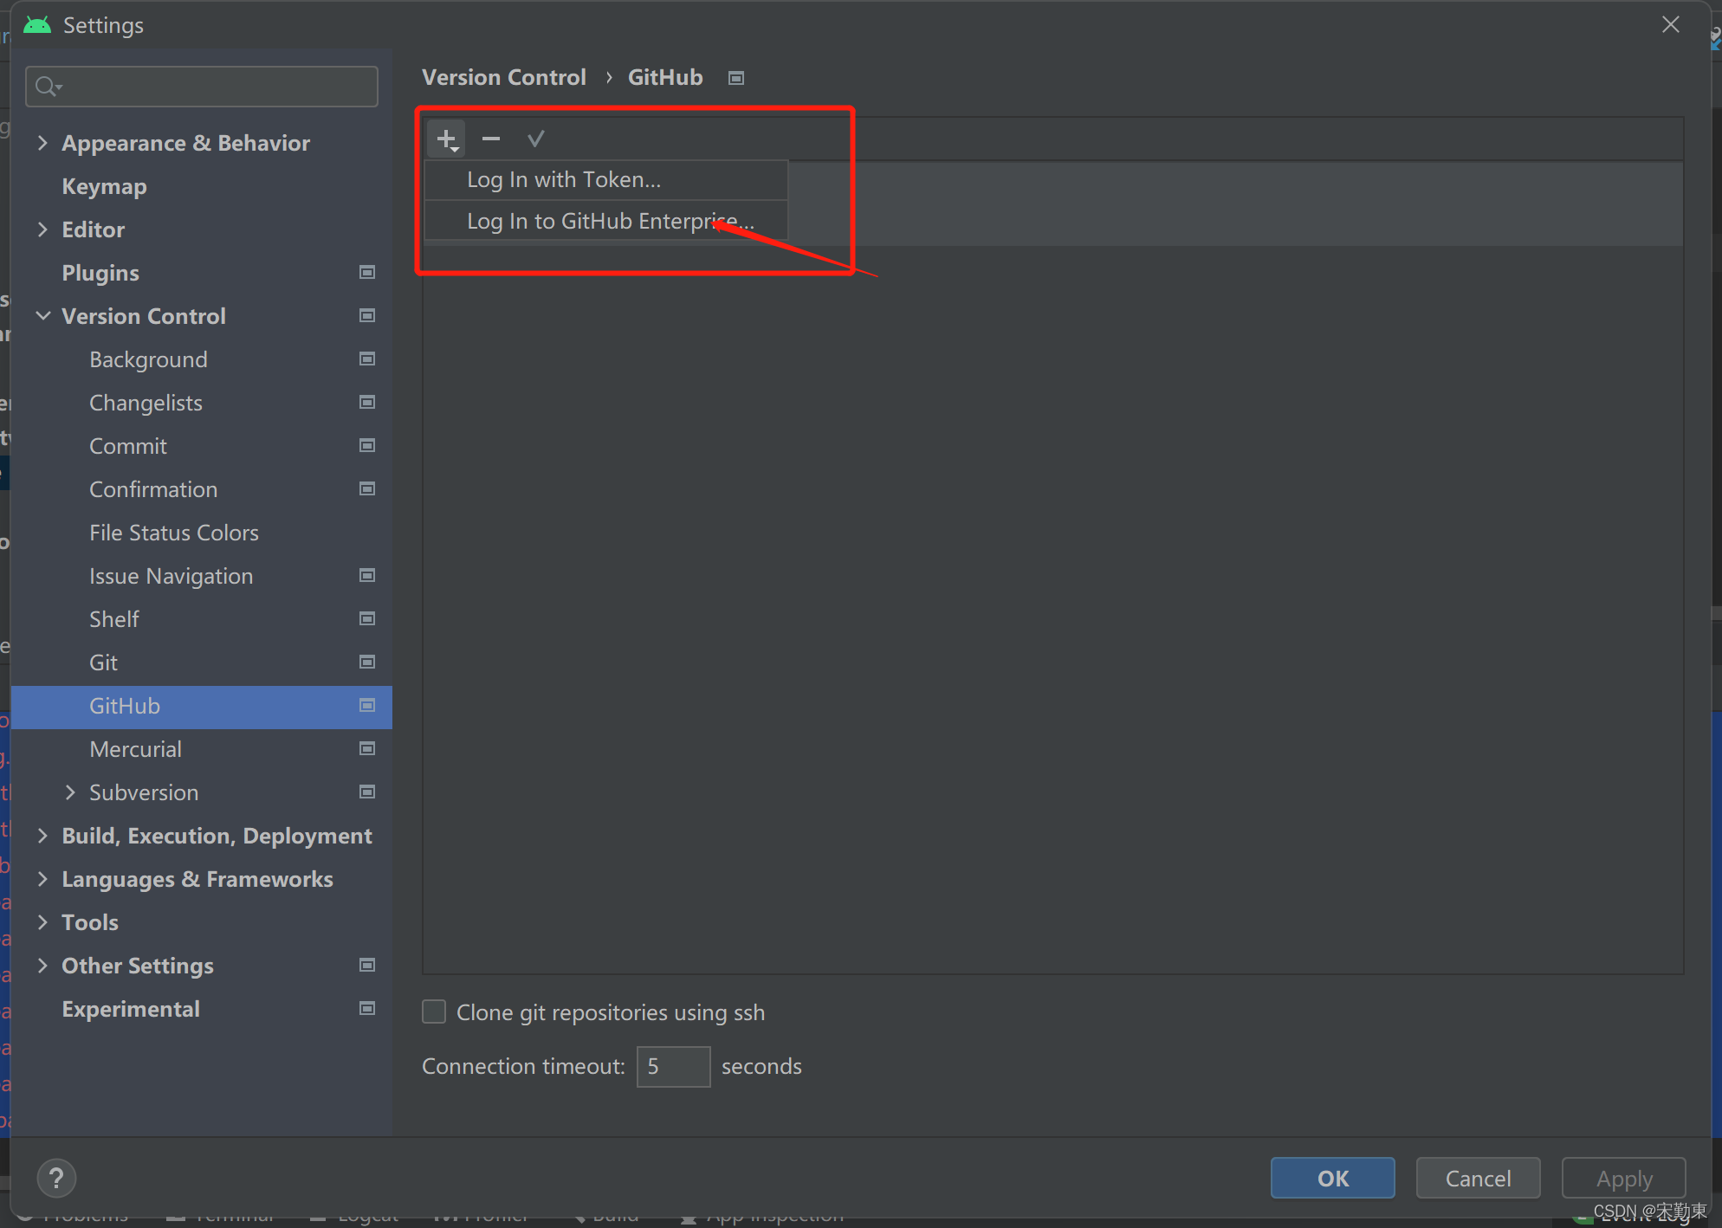This screenshot has width=1722, height=1228.
Task: Click the Connection timeout field
Action: point(673,1066)
